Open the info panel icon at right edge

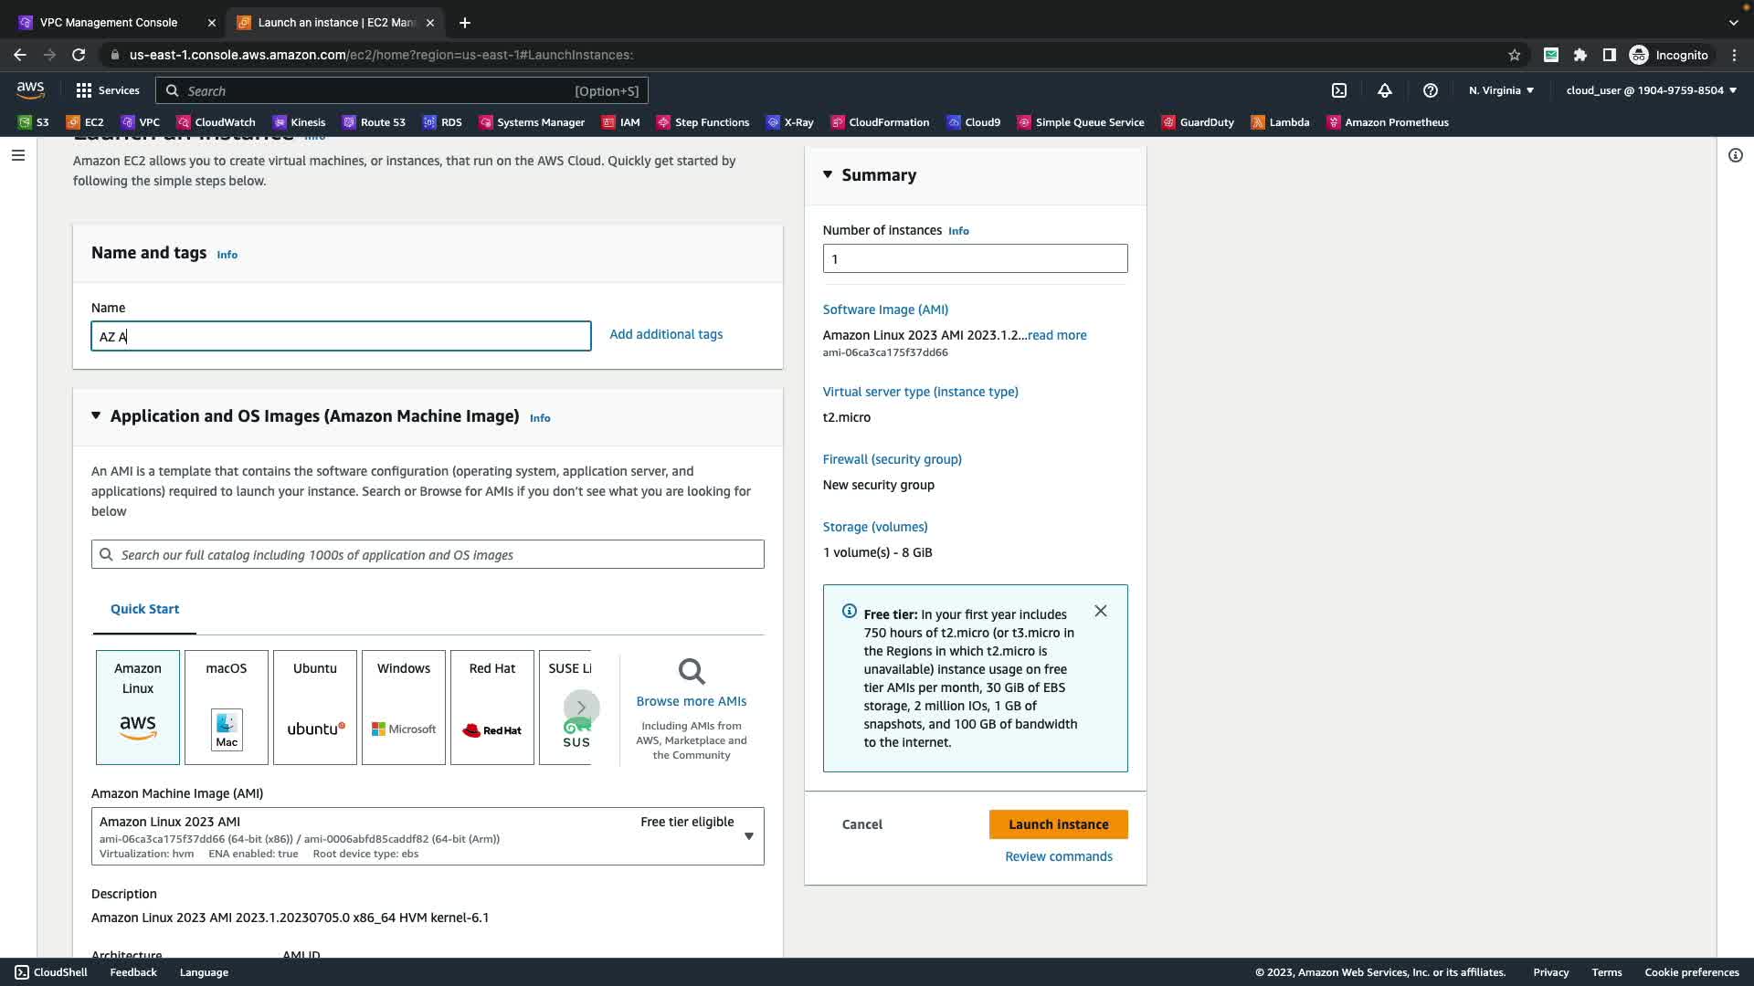1735,155
